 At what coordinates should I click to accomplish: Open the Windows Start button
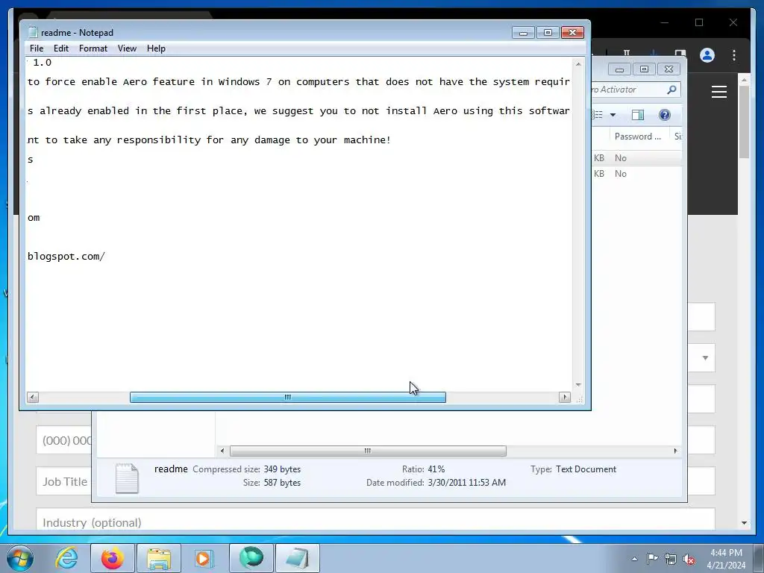coord(19,558)
